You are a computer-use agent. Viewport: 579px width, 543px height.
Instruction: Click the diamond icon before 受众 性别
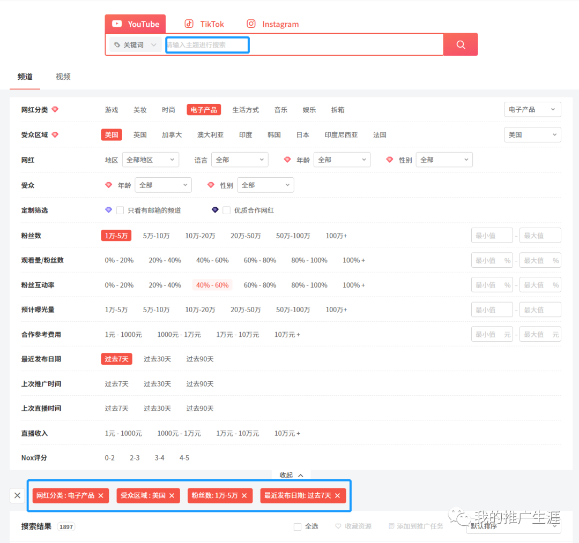tap(211, 185)
